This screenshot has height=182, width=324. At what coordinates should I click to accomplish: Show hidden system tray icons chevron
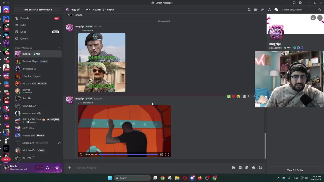click(x=278, y=178)
